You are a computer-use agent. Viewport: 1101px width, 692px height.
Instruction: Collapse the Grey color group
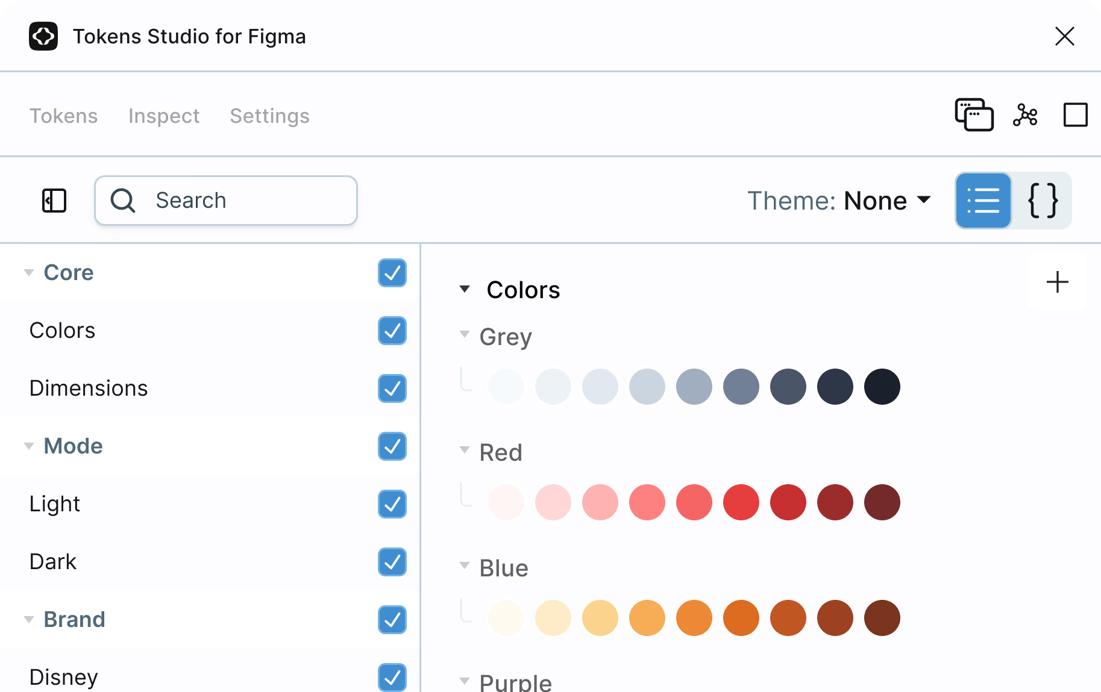coord(465,334)
